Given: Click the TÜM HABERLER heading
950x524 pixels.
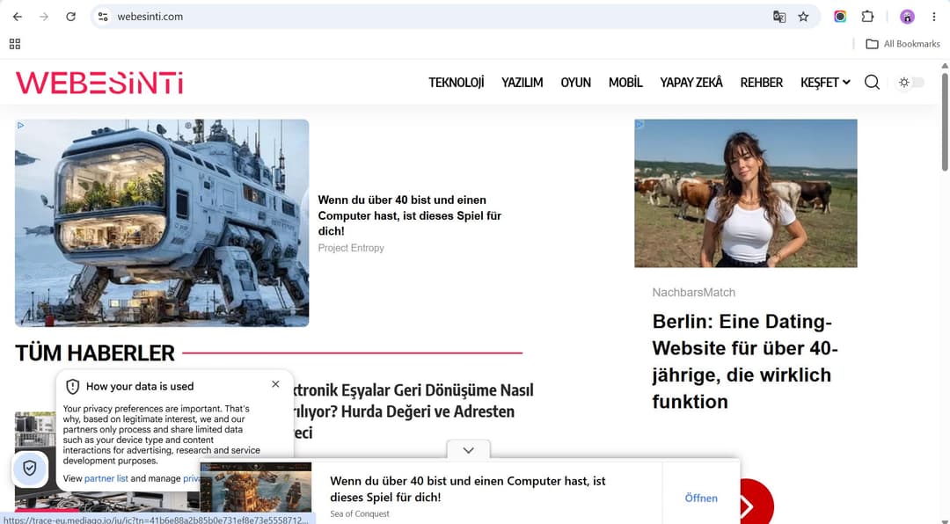Looking at the screenshot, I should point(94,353).
